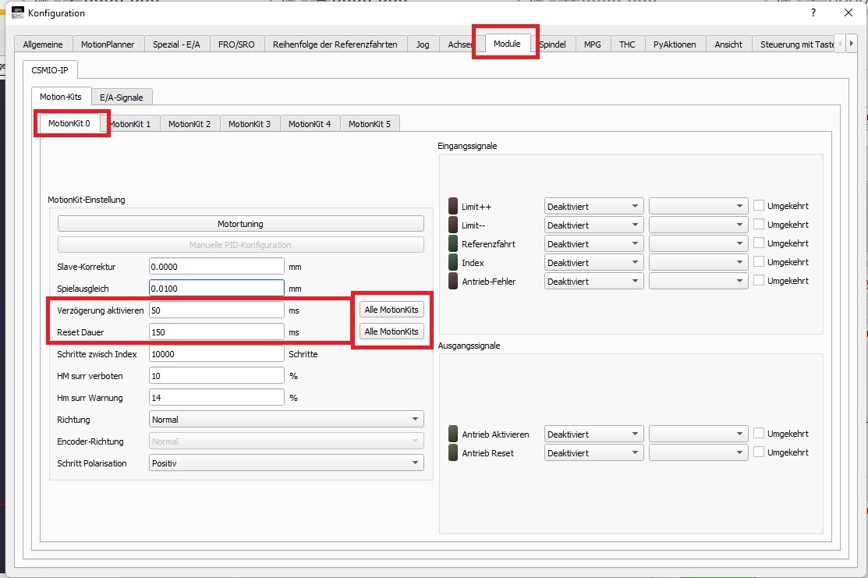Click the Referenzfahrt signal status indicator
This screenshot has width=868, height=578.
453,244
